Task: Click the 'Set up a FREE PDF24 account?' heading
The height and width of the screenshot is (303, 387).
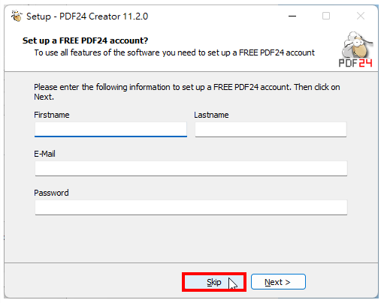Action: point(85,40)
